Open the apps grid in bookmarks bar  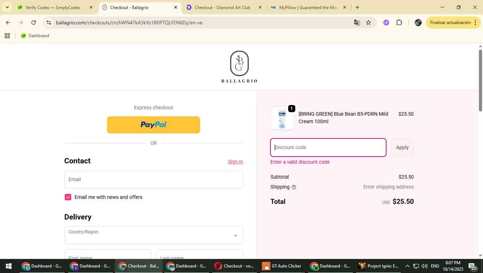pos(7,36)
